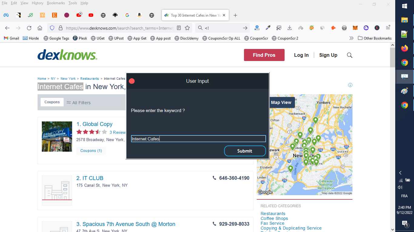The image size is (414, 232).
Task: Open the Keepa extension with the K icon
Action: (377, 28)
